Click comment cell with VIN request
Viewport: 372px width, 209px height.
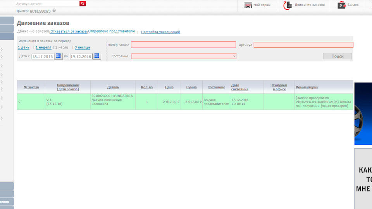(324, 102)
